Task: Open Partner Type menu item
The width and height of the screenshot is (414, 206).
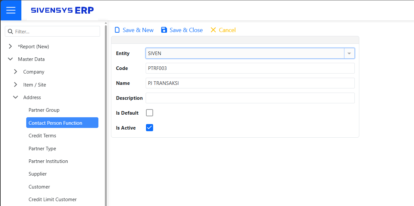Action: 42,149
